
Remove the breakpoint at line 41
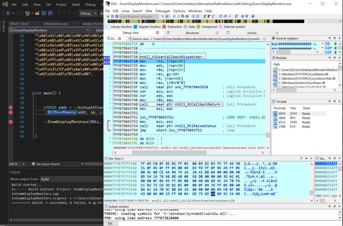pyautogui.click(x=10, y=112)
